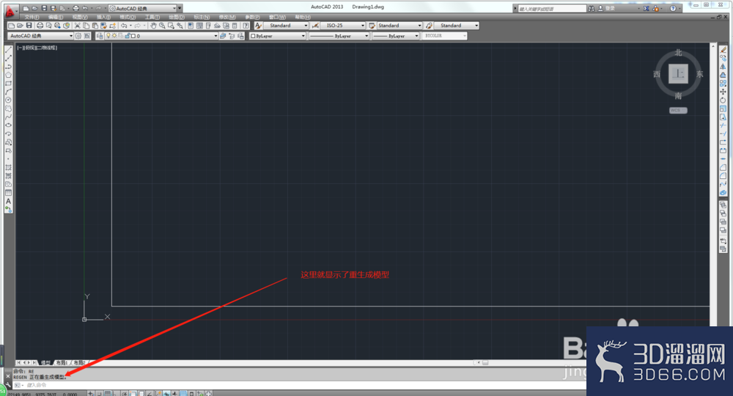The image size is (733, 396).
Task: Toggle layer freeze sun icon
Action: pos(114,36)
